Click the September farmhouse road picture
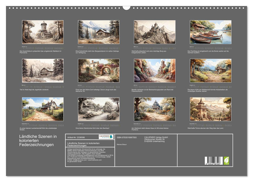The width and height of the screenshot is (253, 182). coord(43,109)
